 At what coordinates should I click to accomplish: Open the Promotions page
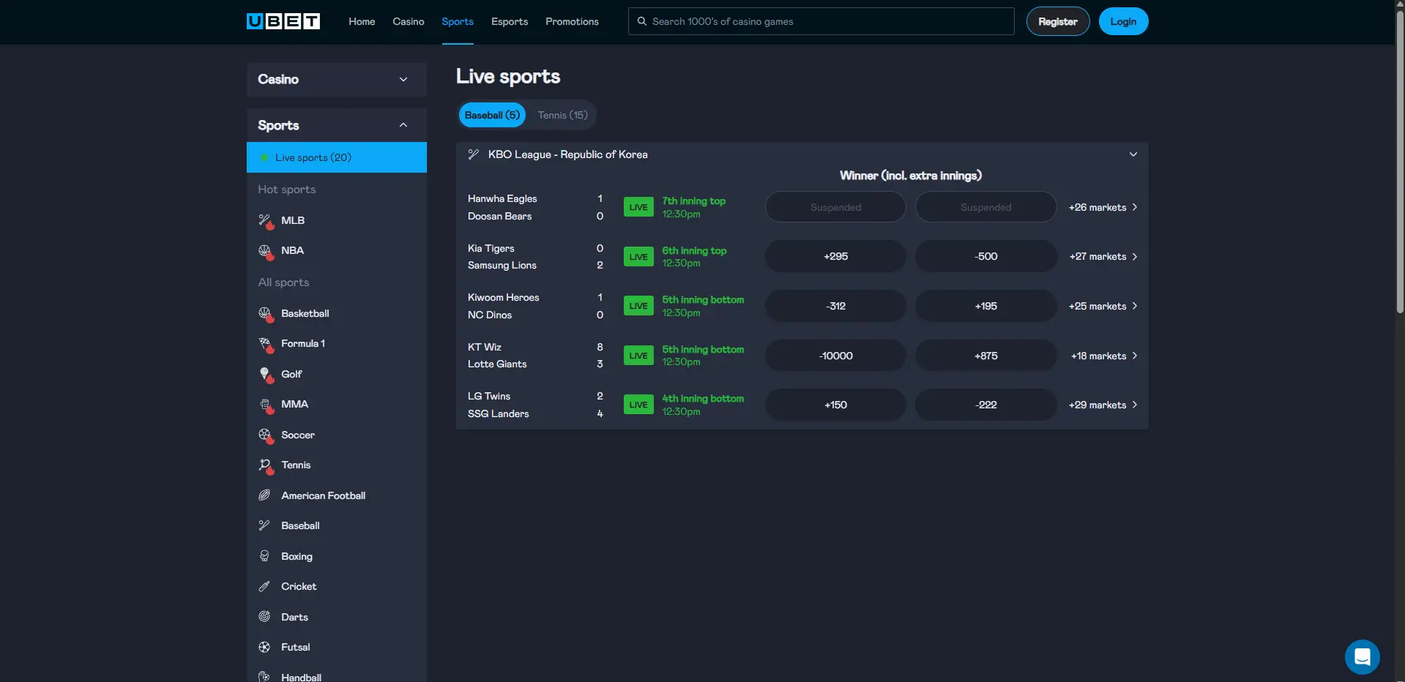(x=571, y=21)
